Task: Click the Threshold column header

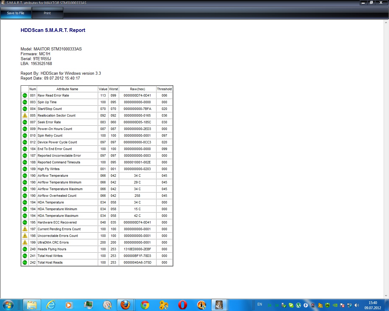Action: pyautogui.click(x=164, y=89)
